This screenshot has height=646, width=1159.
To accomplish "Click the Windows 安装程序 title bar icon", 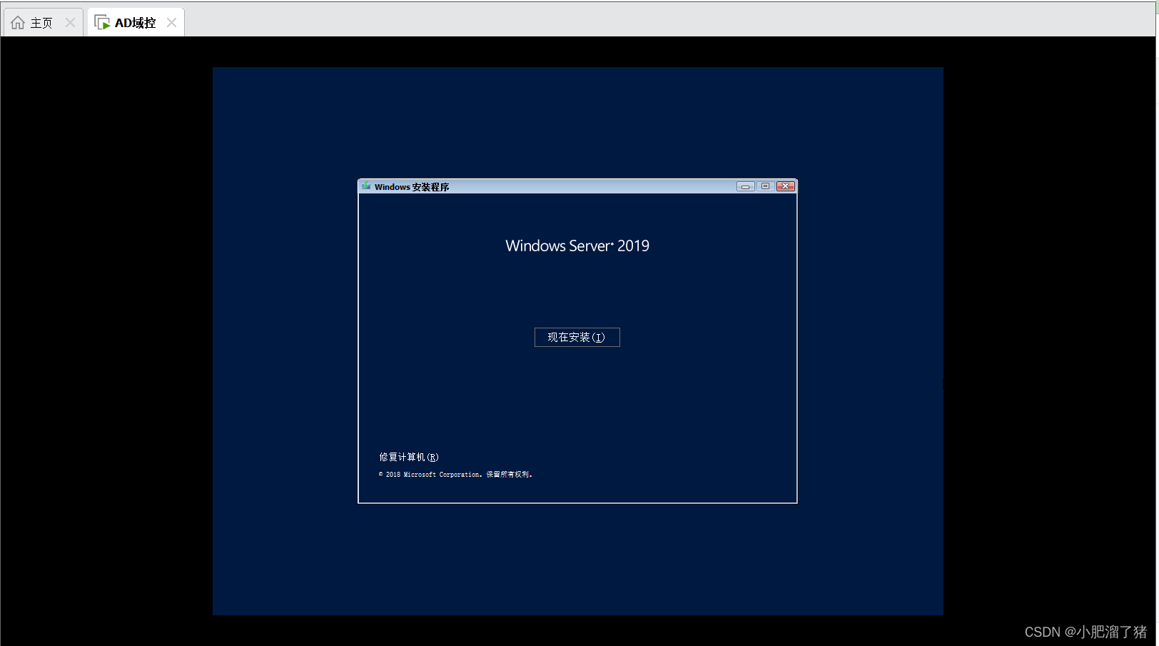I will pyautogui.click(x=366, y=186).
